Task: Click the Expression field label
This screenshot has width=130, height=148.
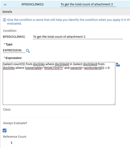Action: (14, 58)
